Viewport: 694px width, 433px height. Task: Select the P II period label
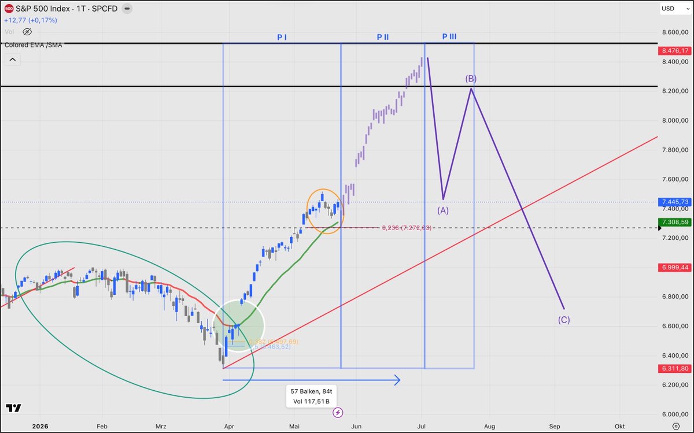[383, 37]
